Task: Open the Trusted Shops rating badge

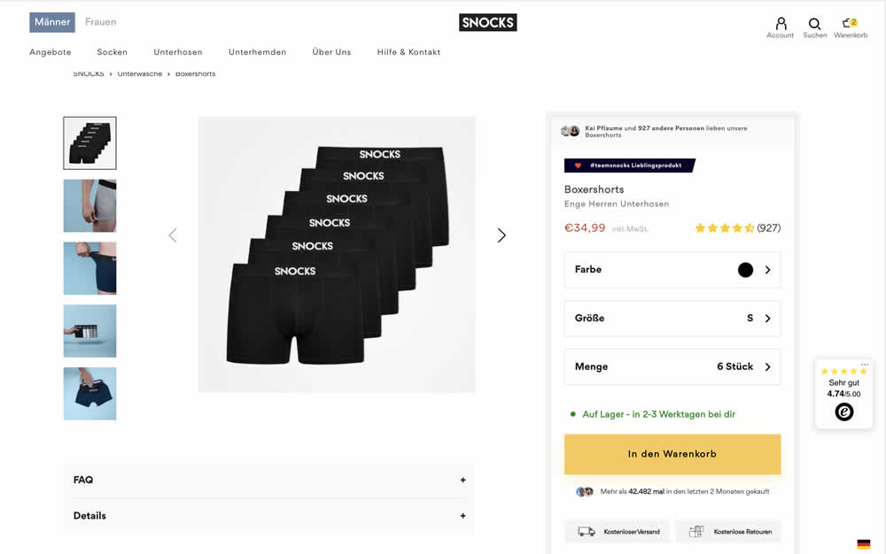Action: pyautogui.click(x=843, y=394)
